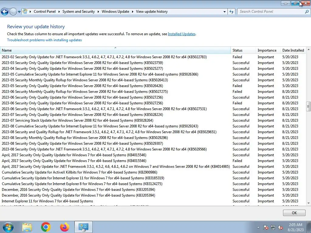Expand arrow after Control Panel breadcrumb
This screenshot has width=311, height=233.
59,12
